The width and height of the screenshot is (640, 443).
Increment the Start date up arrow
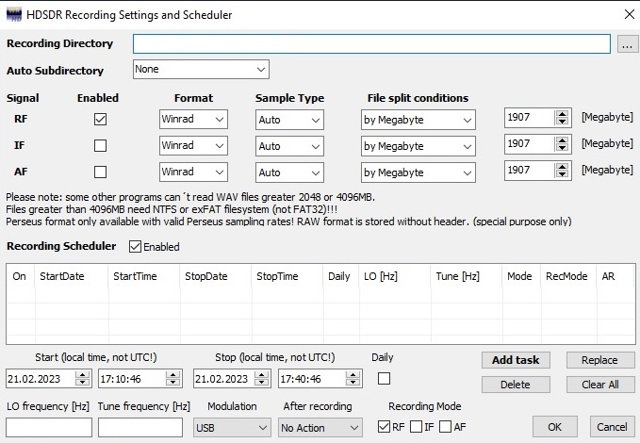point(83,375)
